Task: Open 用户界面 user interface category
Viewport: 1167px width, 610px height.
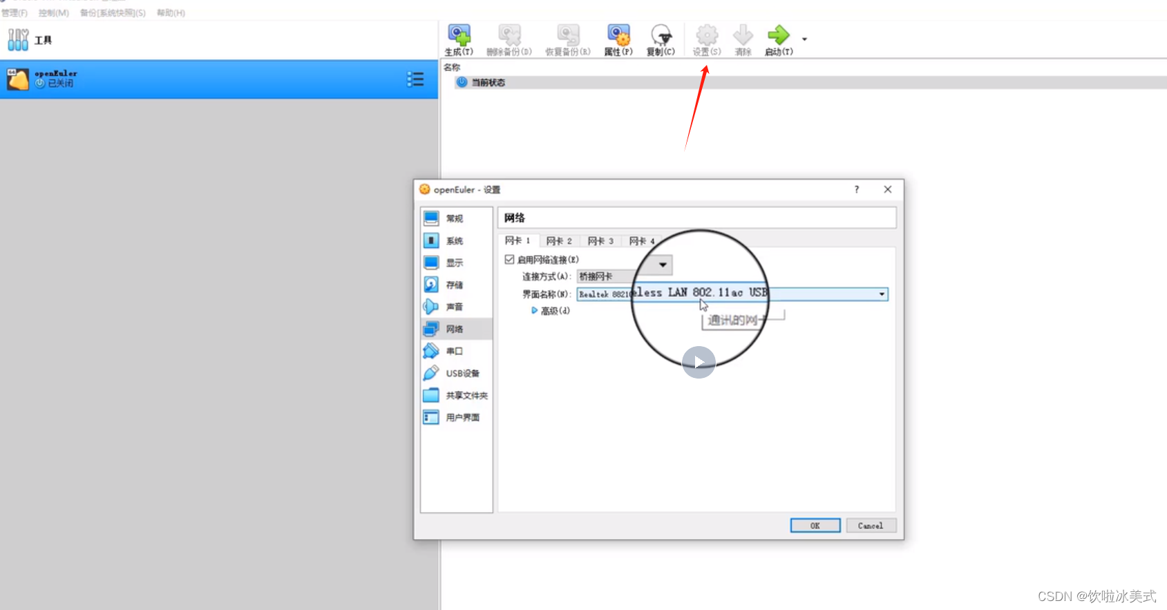Action: pyautogui.click(x=457, y=417)
